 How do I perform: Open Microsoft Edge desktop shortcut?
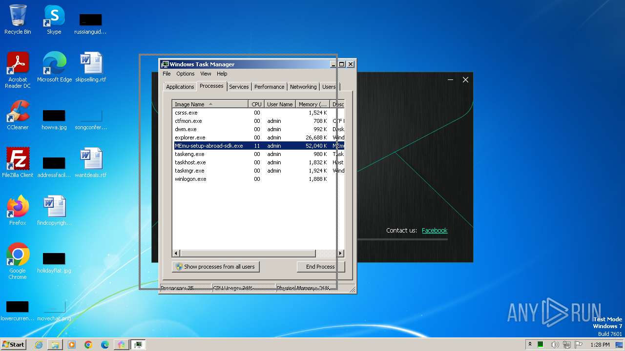[54, 68]
